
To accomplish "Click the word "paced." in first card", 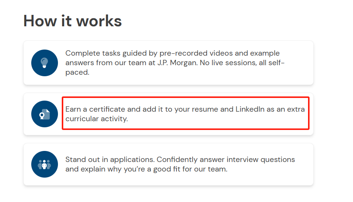I will (x=77, y=72).
